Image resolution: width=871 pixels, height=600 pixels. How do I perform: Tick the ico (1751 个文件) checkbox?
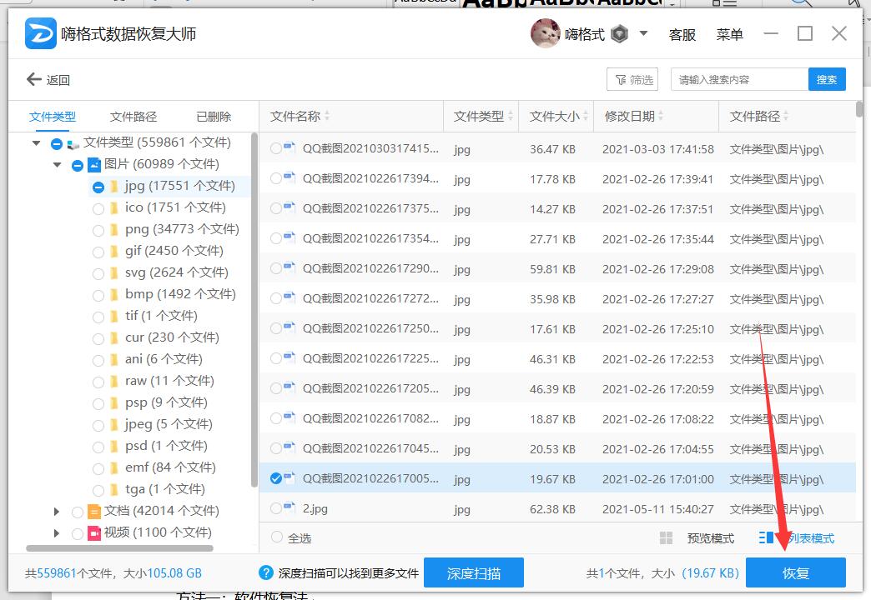(98, 208)
